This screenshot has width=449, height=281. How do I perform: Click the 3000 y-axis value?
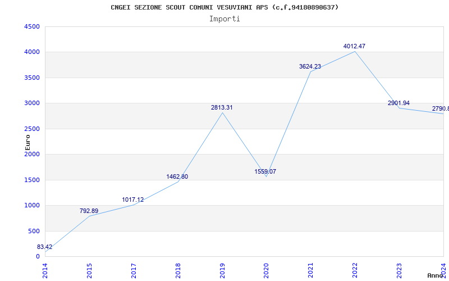(x=32, y=103)
